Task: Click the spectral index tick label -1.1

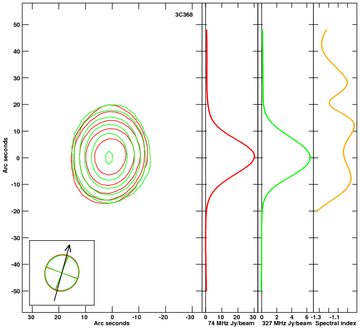Action: pyautogui.click(x=334, y=317)
